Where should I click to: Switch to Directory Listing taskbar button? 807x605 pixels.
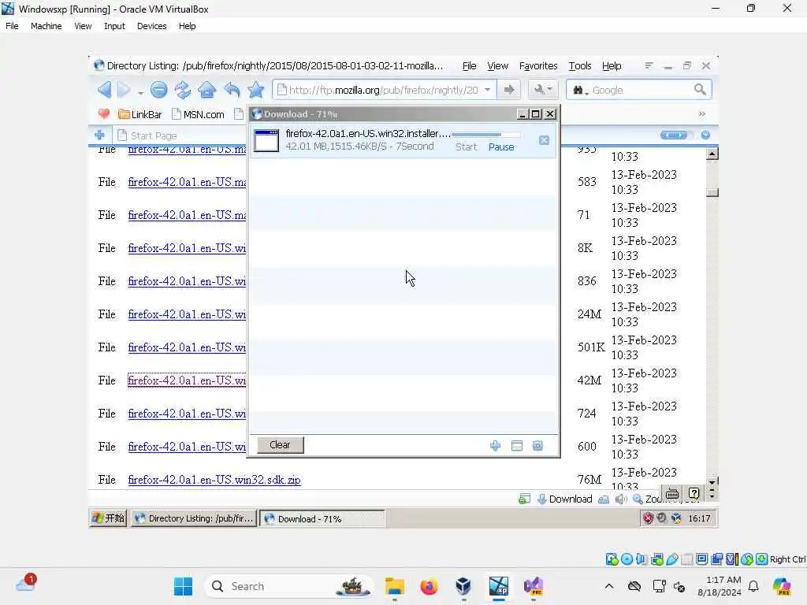(194, 518)
